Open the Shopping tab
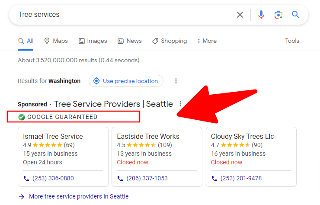This screenshot has height=205, width=320. pyautogui.click(x=170, y=41)
